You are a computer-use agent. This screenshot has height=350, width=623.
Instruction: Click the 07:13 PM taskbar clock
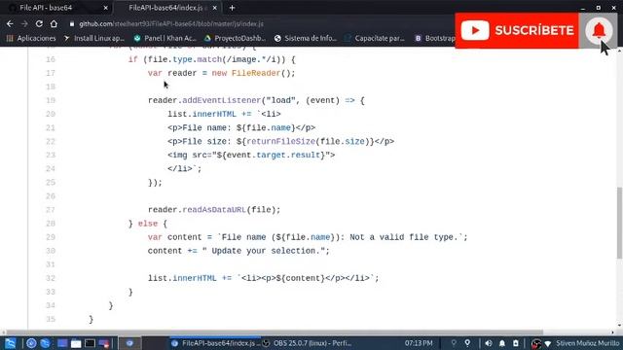[419, 343]
